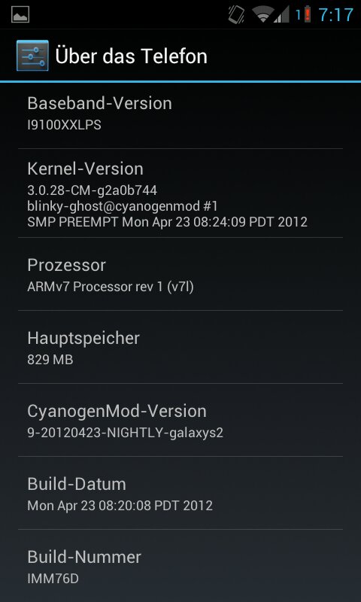The width and height of the screenshot is (361, 602).
Task: Tap the 829 MB memory value
Action: coord(50,360)
